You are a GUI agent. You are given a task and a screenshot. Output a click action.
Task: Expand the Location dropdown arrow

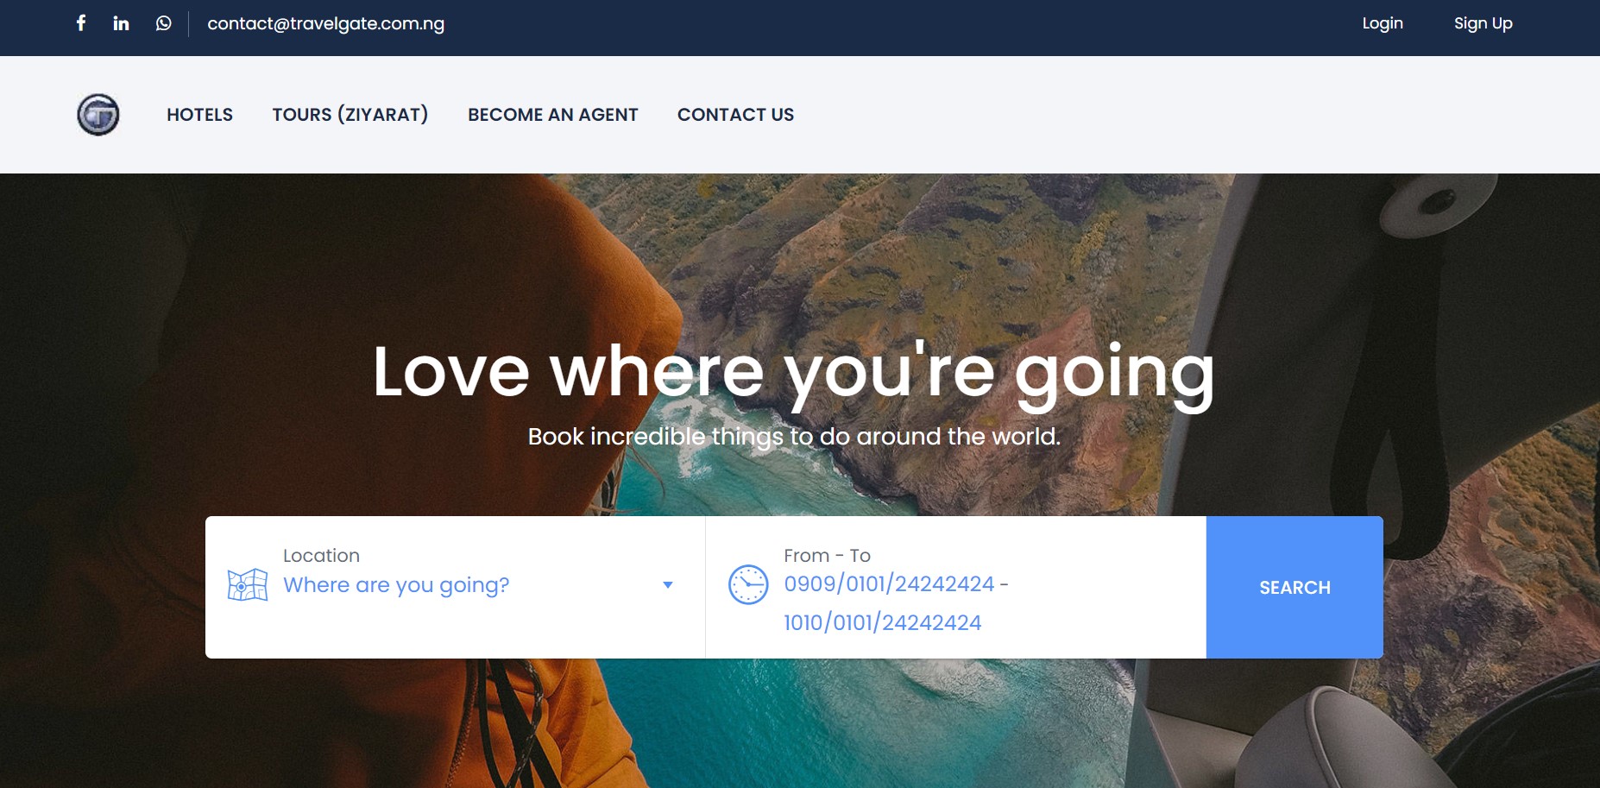click(x=667, y=585)
